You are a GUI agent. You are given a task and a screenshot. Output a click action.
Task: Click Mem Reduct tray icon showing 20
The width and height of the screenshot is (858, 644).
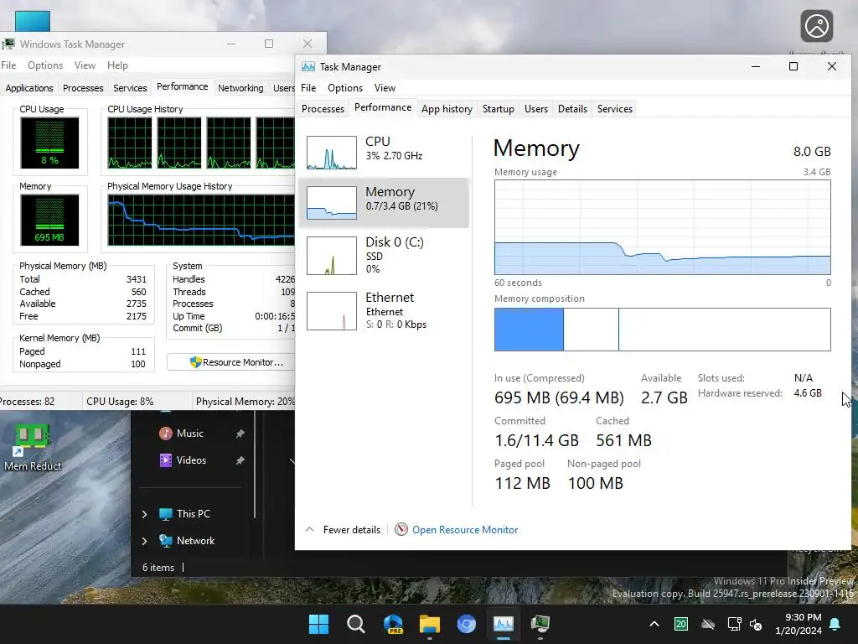(x=680, y=624)
